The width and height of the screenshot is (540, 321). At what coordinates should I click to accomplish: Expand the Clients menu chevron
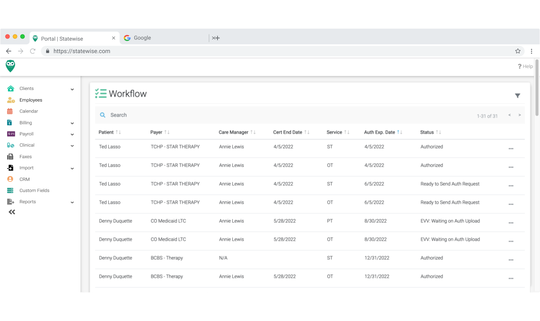point(72,89)
